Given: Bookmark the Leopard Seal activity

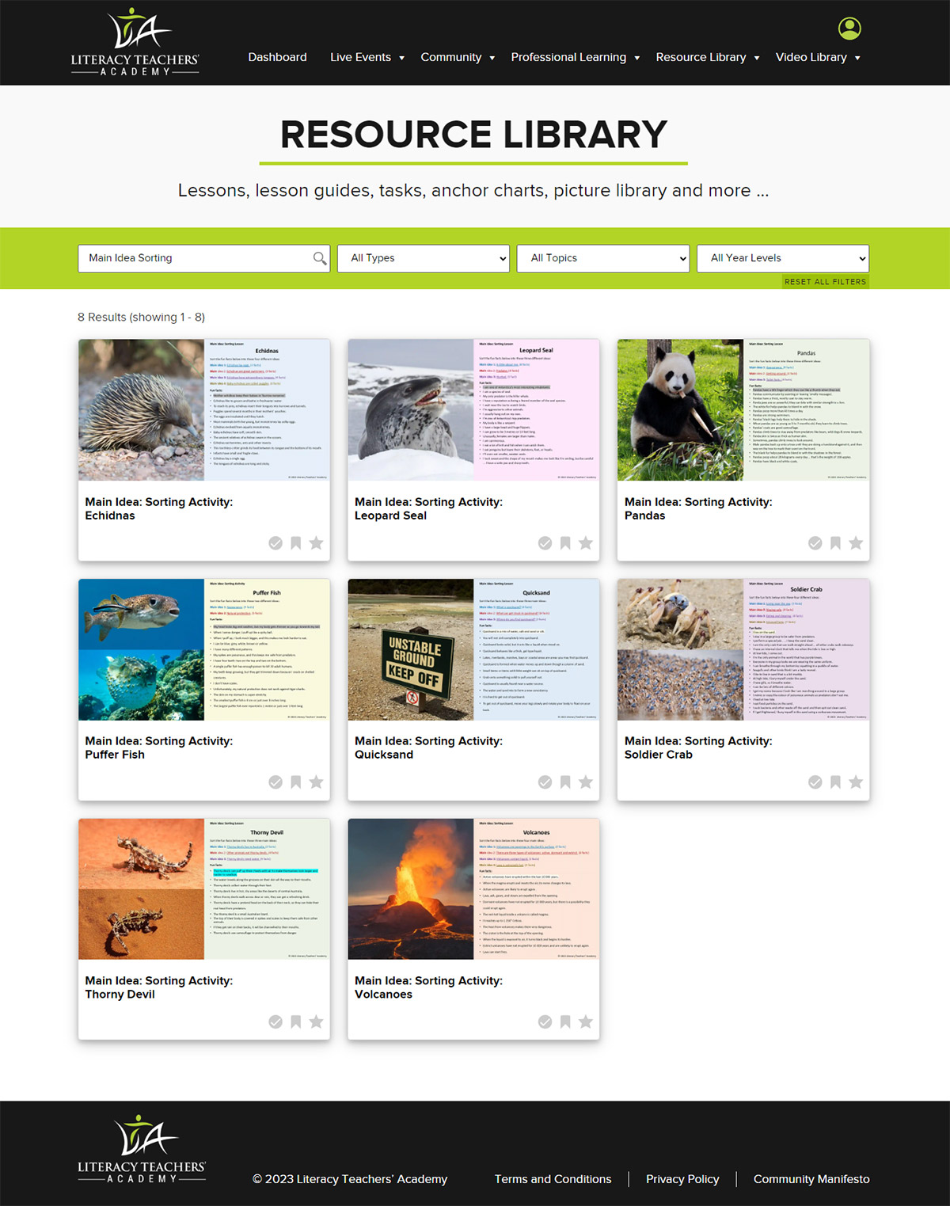Looking at the screenshot, I should coord(565,543).
